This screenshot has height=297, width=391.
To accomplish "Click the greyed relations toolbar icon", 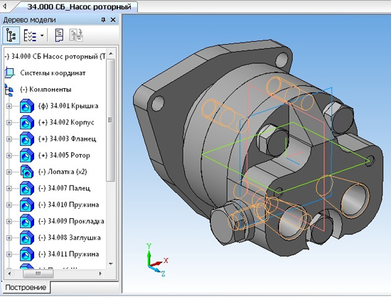I will [76, 36].
